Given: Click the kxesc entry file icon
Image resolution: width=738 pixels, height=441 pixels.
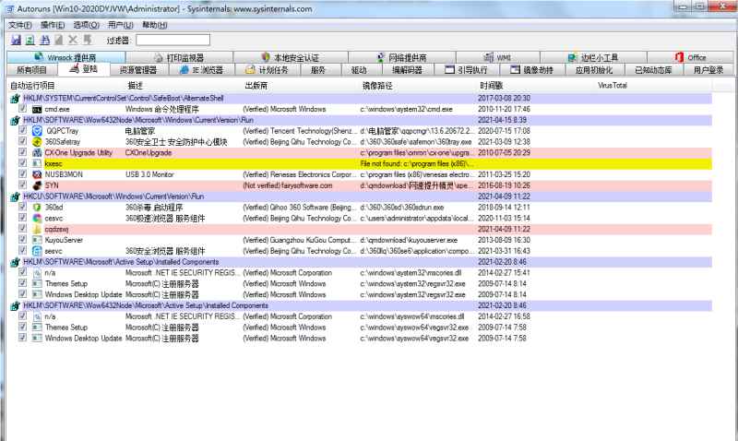Looking at the screenshot, I should tap(37, 163).
